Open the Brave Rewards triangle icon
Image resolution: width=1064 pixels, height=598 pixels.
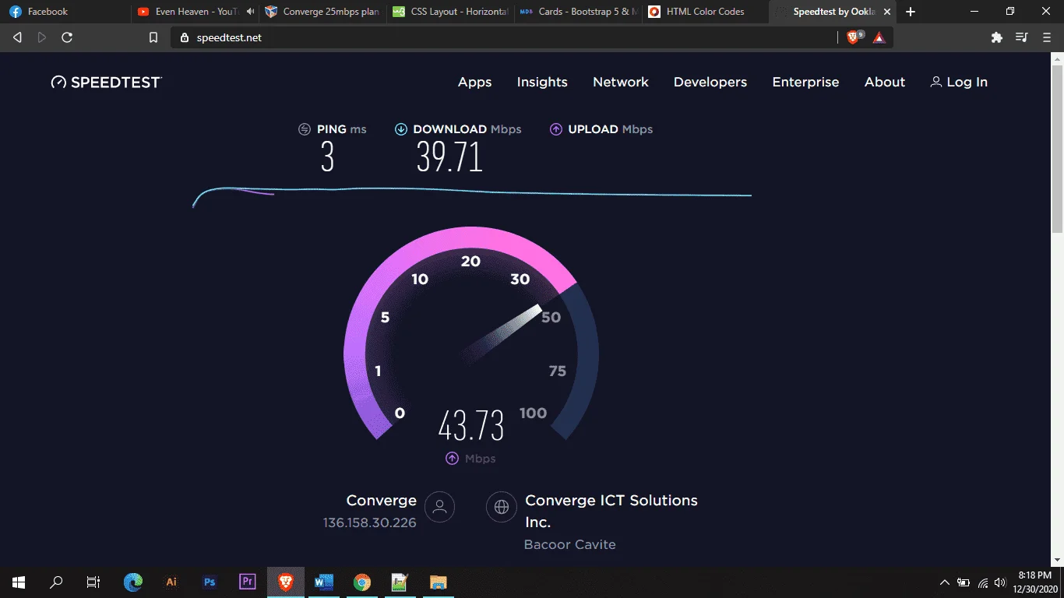(x=879, y=37)
